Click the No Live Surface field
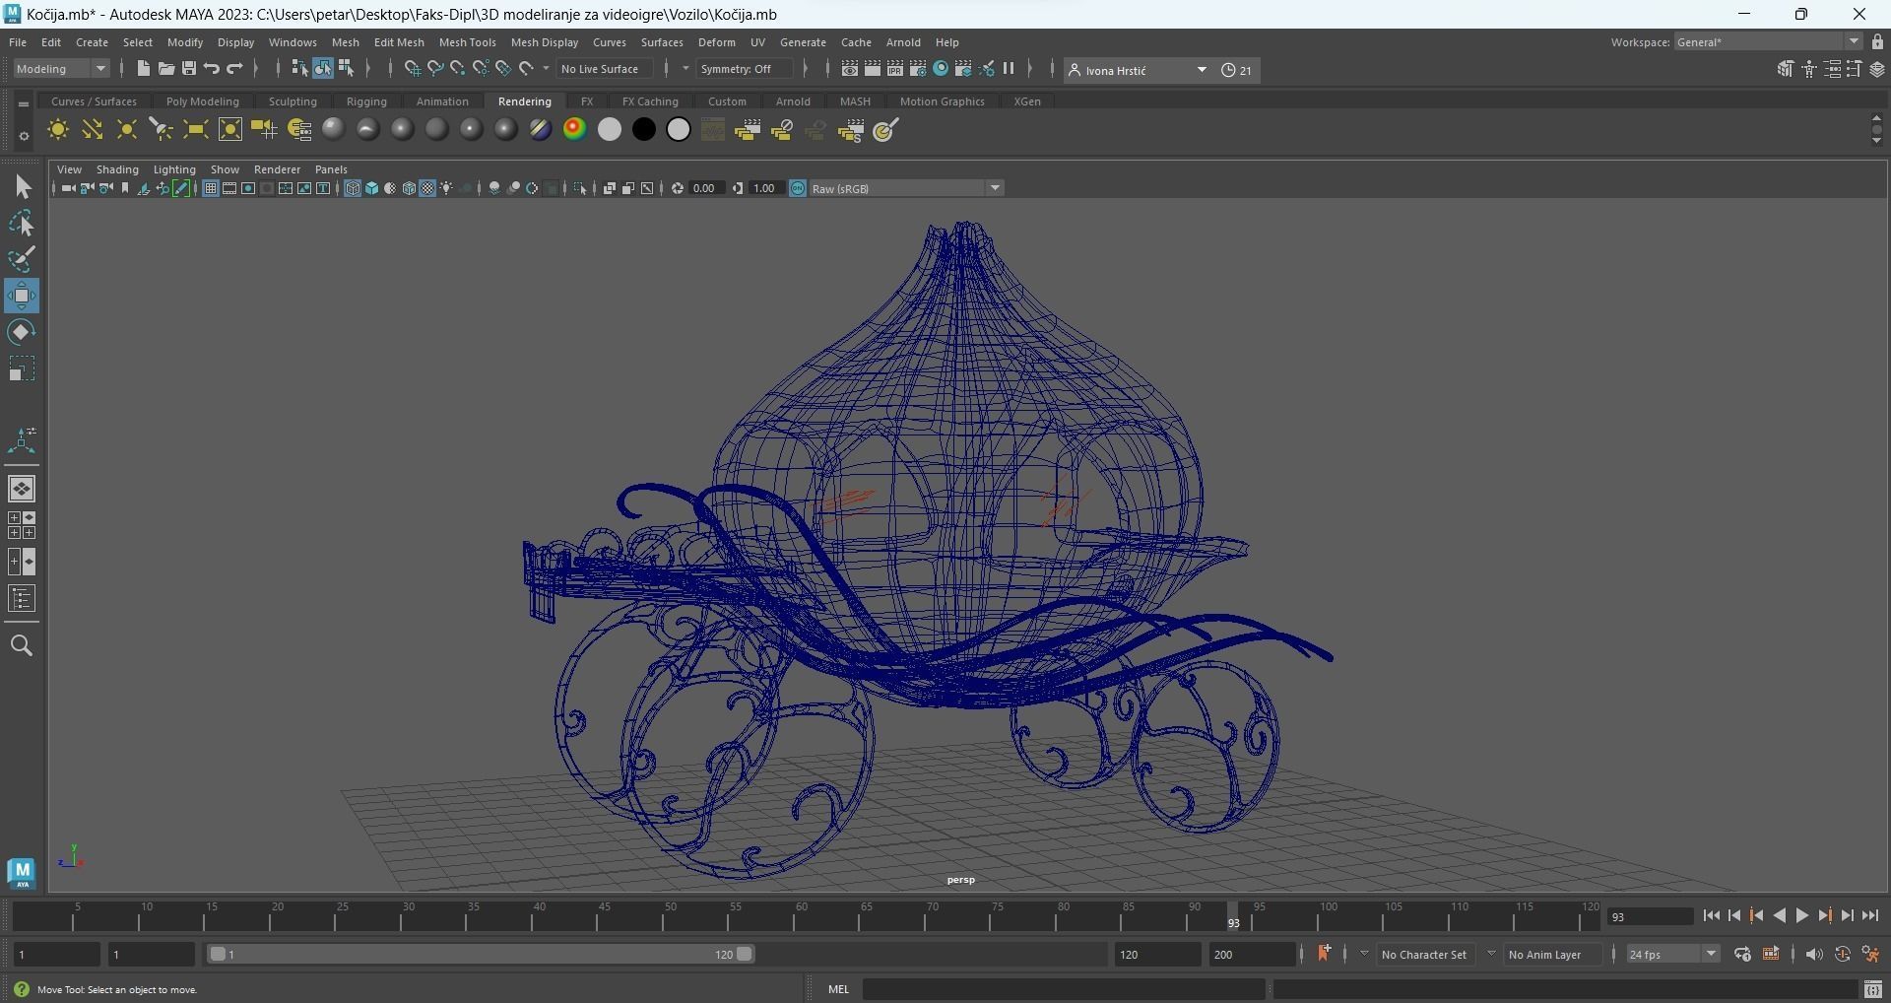 tap(604, 69)
